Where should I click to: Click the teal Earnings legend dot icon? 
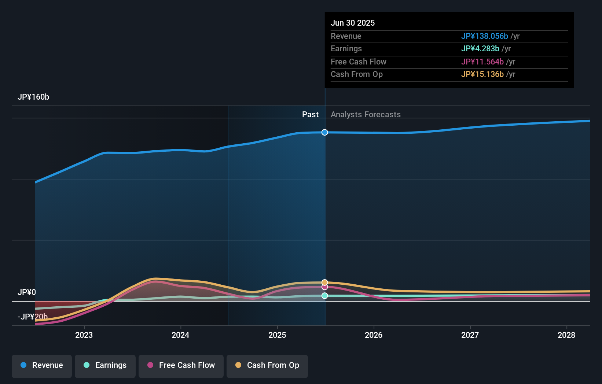click(x=87, y=365)
